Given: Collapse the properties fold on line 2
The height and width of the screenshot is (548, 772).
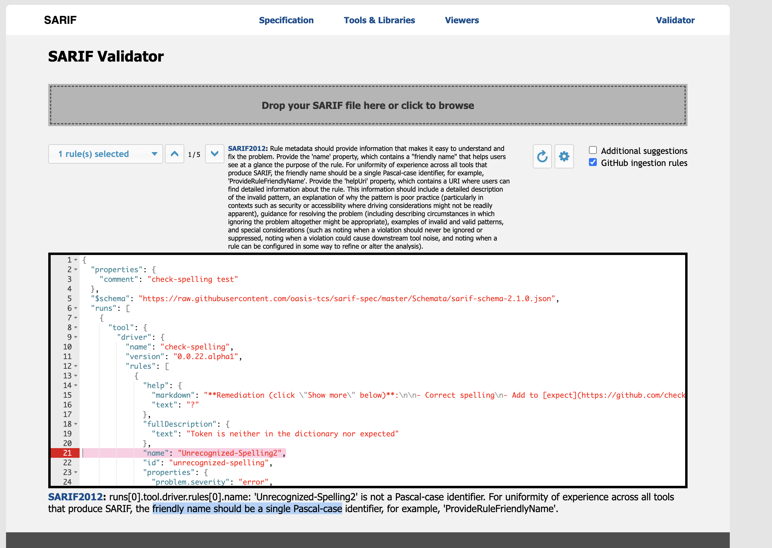Looking at the screenshot, I should point(75,269).
